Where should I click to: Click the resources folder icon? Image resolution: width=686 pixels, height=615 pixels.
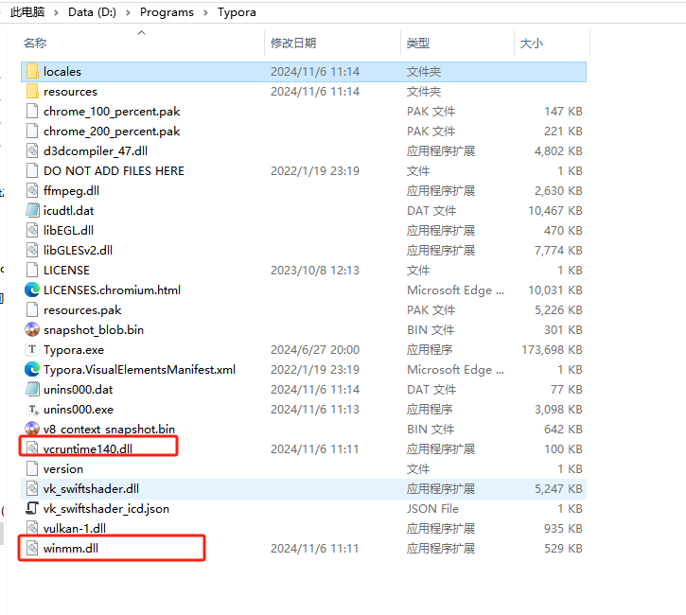coord(32,92)
